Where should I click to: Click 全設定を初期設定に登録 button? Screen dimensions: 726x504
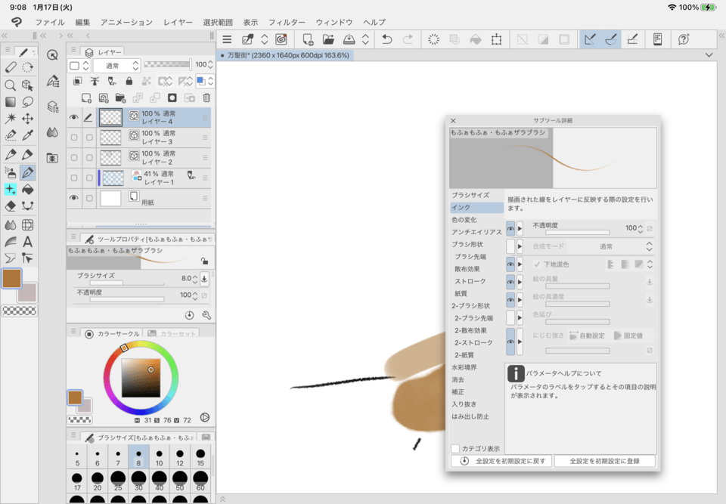605,461
